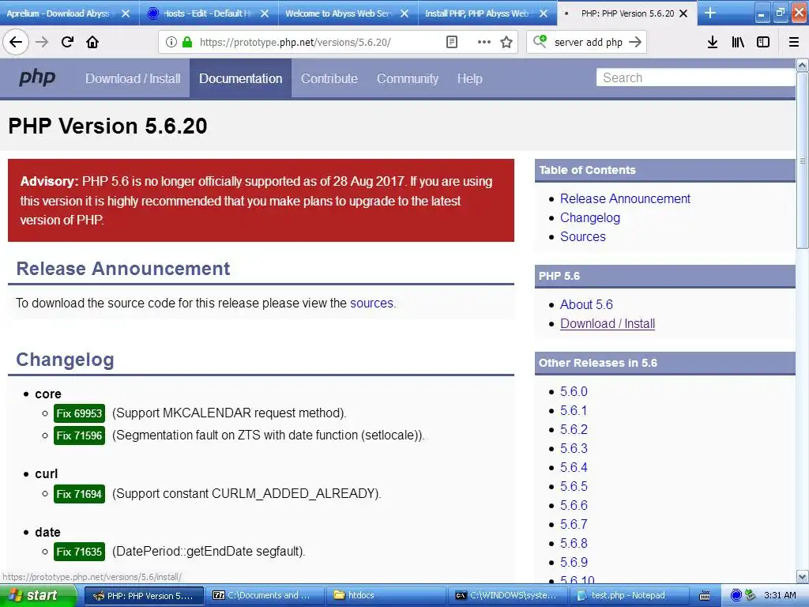Open sidebar Download / Install link

pos(608,323)
